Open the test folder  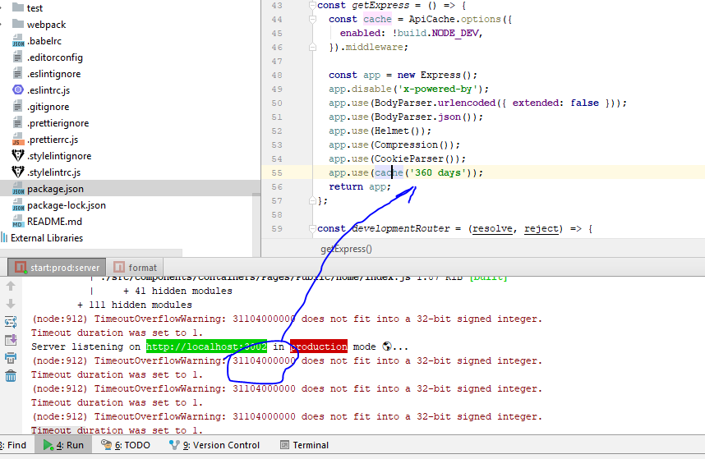pyautogui.click(x=35, y=7)
